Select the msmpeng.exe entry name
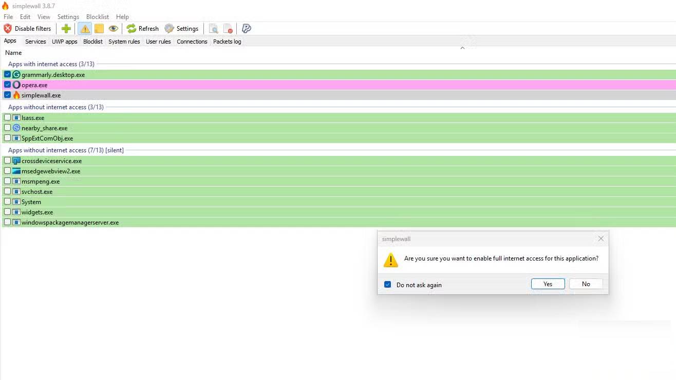 pos(41,182)
